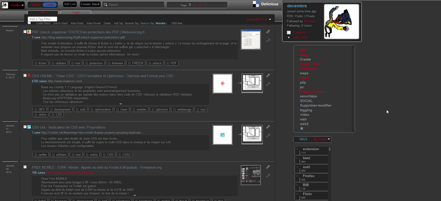The image size is (441, 201).
Task: Click plus icon on Flickr tag
Action: coord(298,194)
